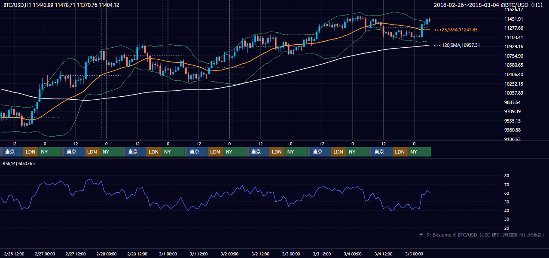This screenshot has height=258, width=549.
Task: Click the price axis value 10406.40
Action: coord(514,74)
